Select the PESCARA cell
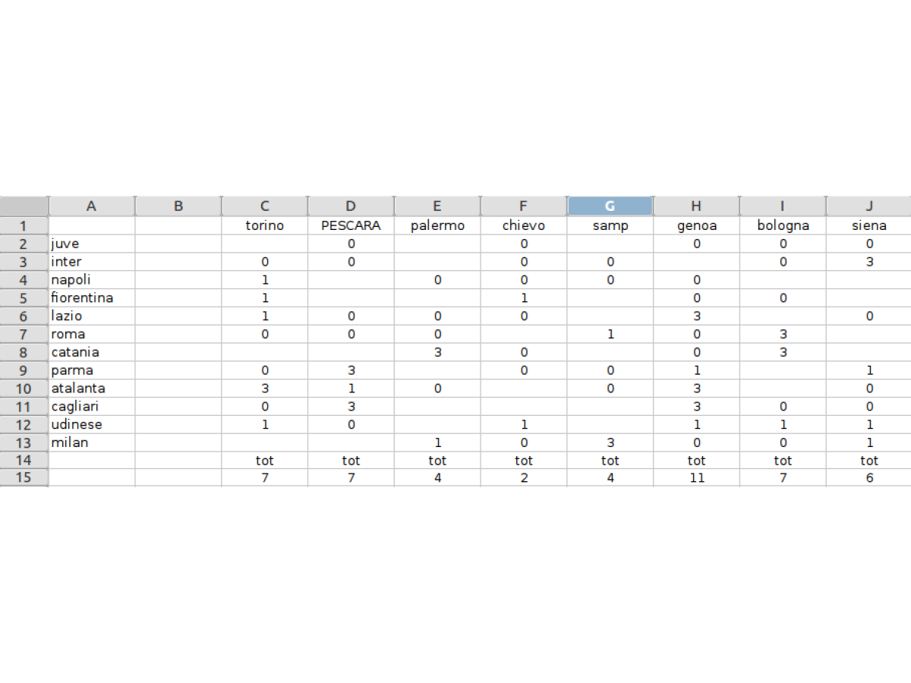Image resolution: width=911 pixels, height=683 pixels. [351, 225]
